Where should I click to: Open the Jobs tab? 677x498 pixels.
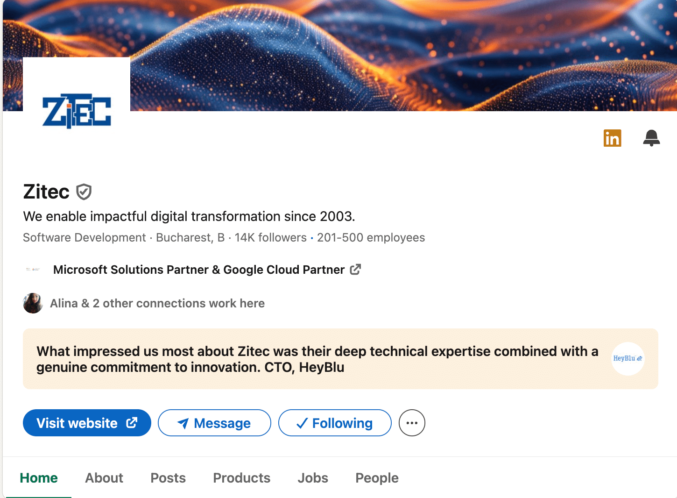(313, 478)
